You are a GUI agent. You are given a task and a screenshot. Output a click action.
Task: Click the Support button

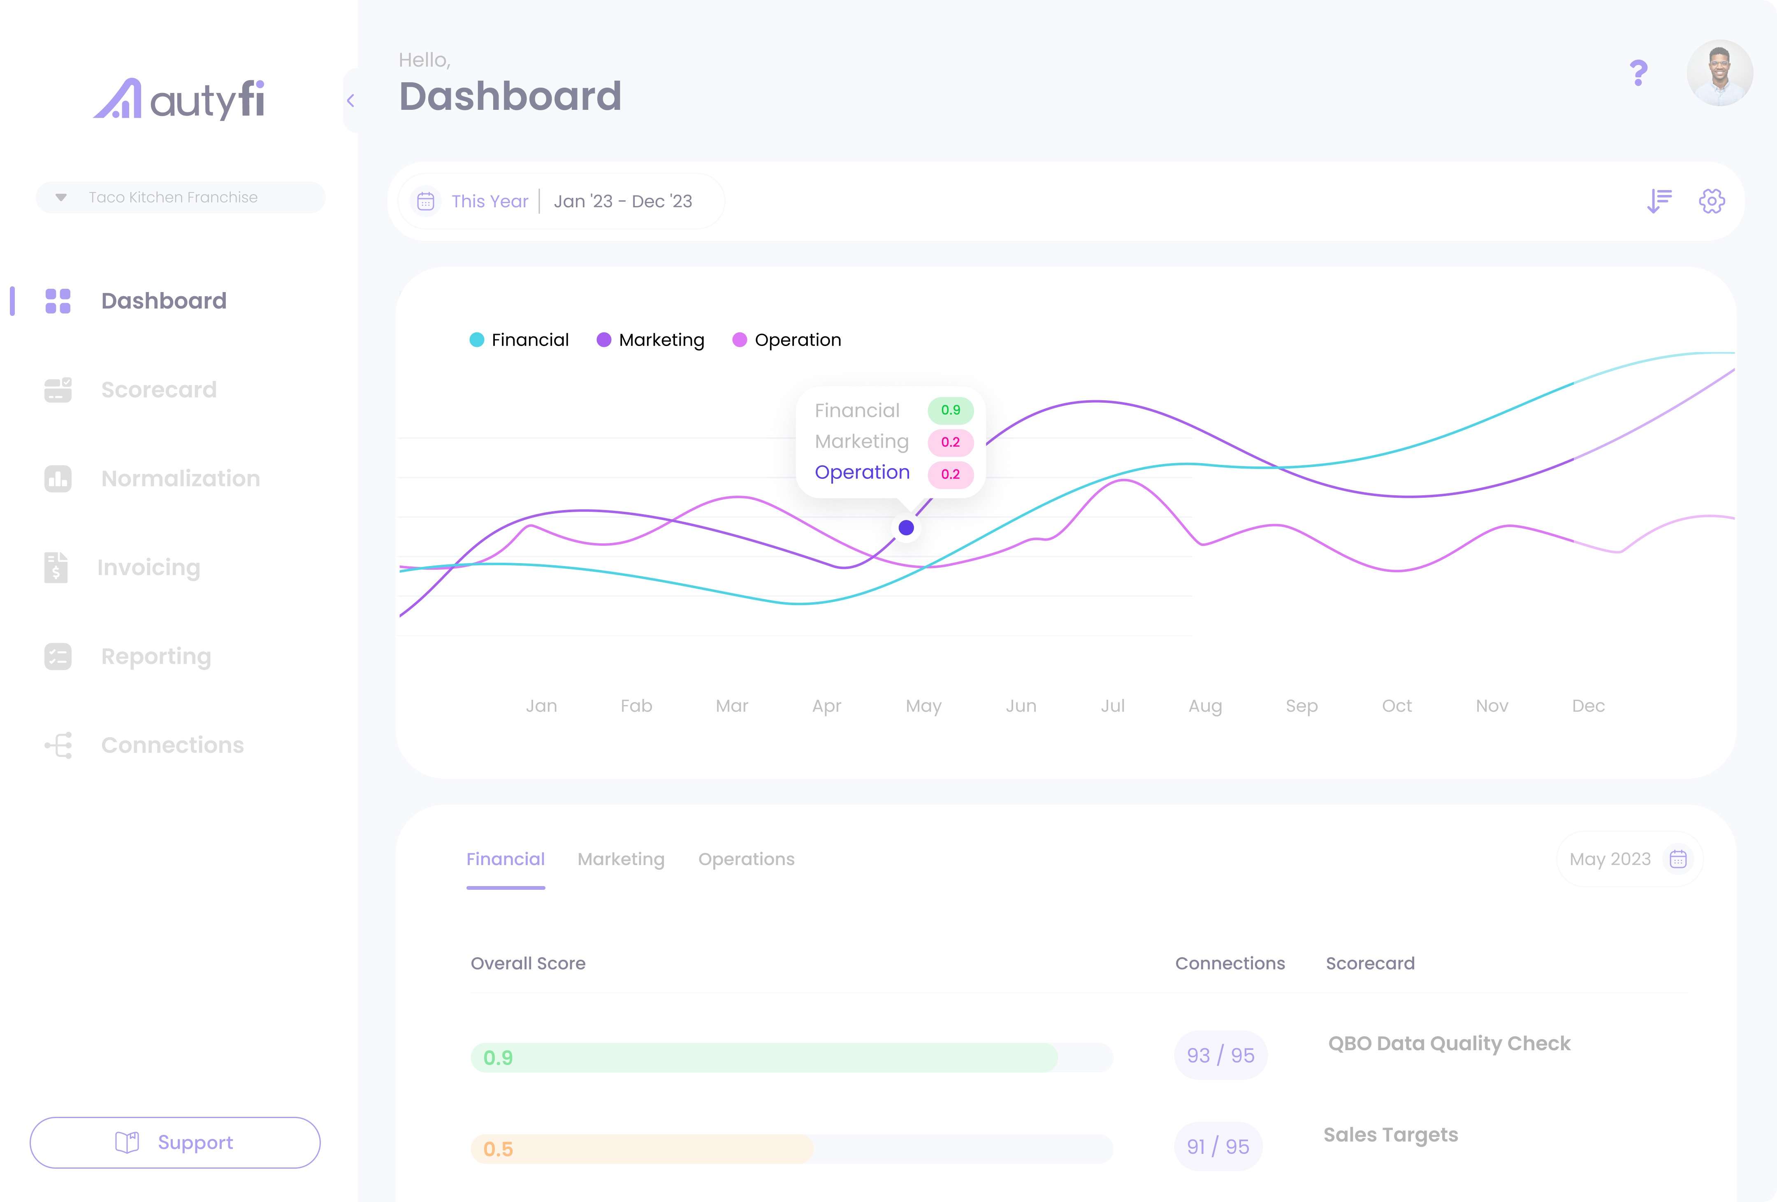pyautogui.click(x=175, y=1142)
